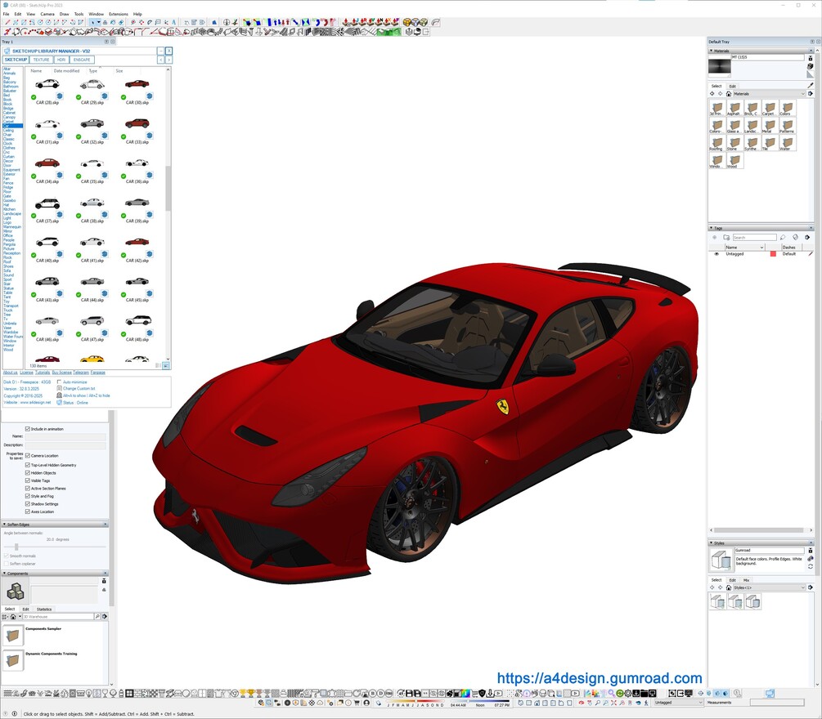Switch to the TEXTURE tab in Library Manager
Image resolution: width=822 pixels, height=719 pixels.
click(x=41, y=60)
